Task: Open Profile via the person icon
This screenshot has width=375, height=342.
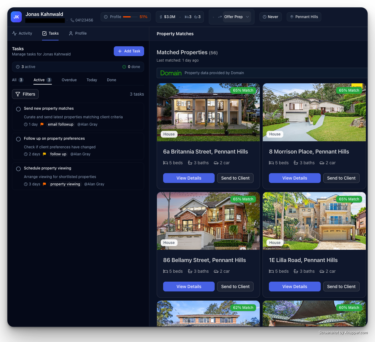Action: [70, 33]
